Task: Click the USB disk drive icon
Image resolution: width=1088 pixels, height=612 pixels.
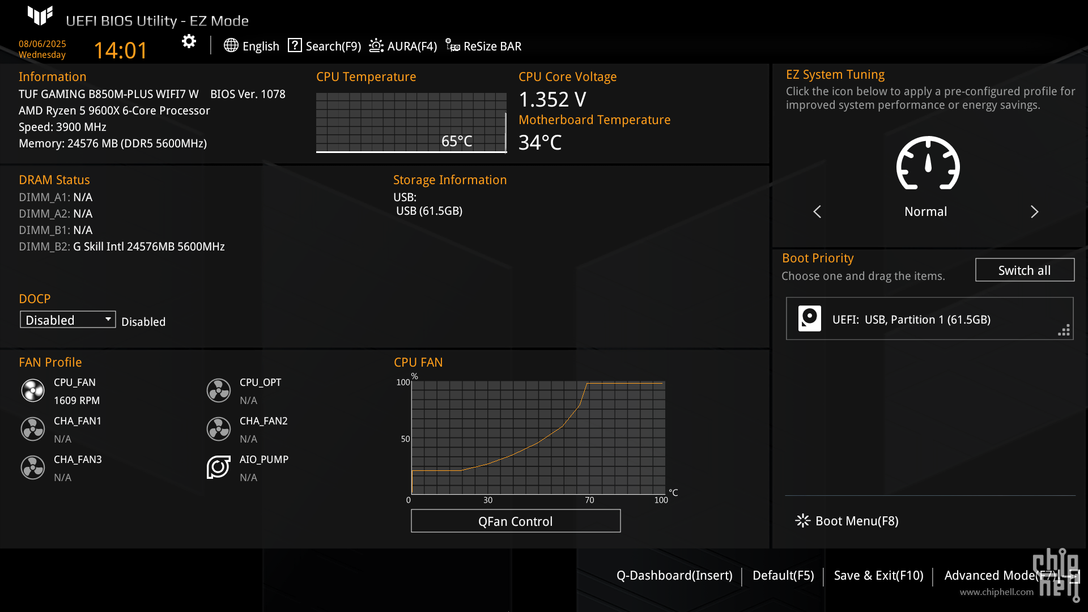Action: (810, 318)
